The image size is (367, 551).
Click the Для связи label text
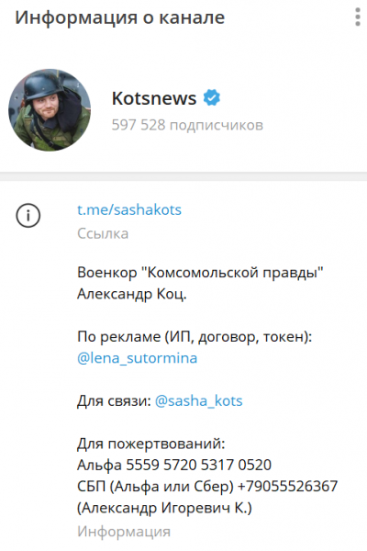pos(114,401)
